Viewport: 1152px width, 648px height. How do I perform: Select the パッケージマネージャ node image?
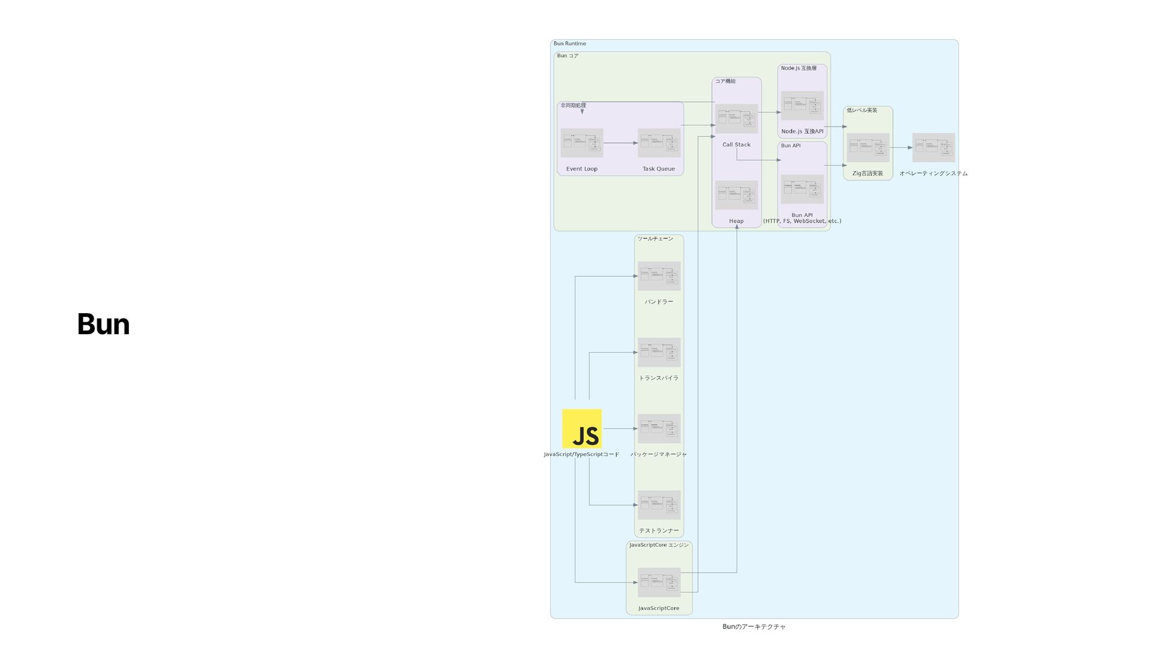(x=659, y=428)
